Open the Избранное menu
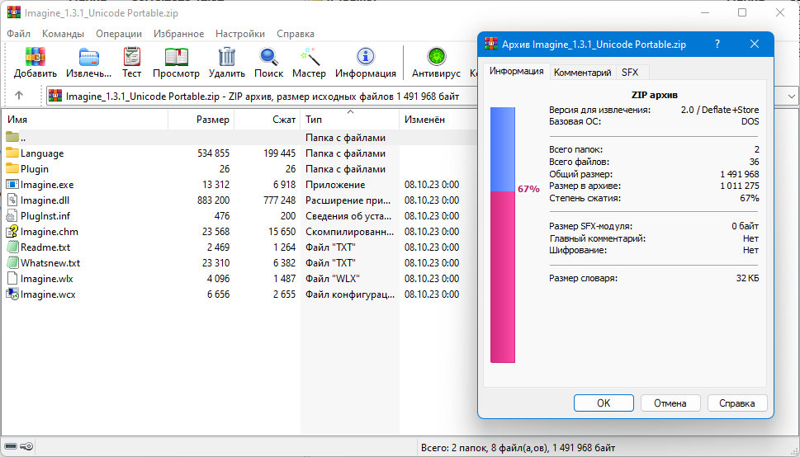Screen dimensions: 800x457 point(178,34)
